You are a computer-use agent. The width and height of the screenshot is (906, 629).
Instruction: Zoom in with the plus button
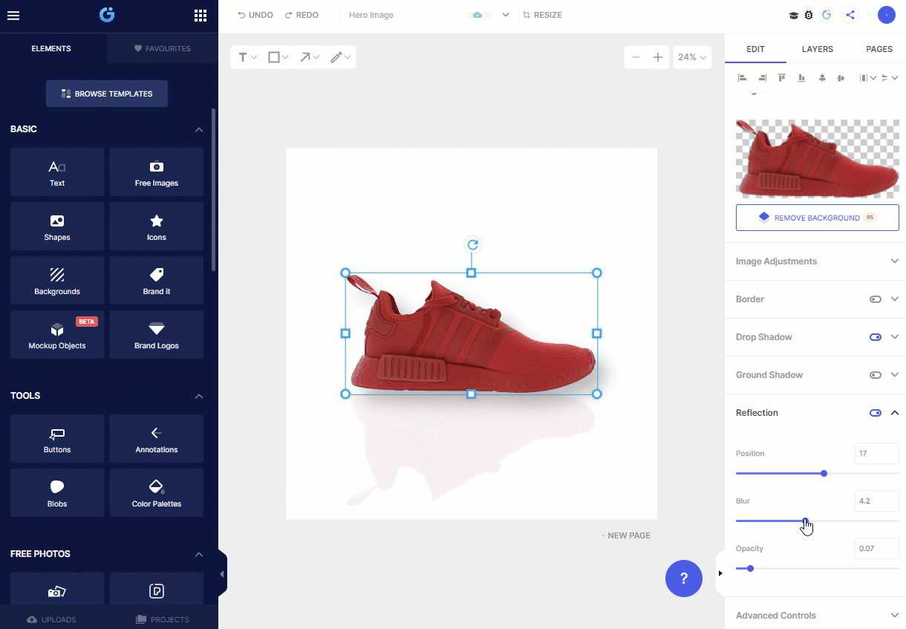657,57
